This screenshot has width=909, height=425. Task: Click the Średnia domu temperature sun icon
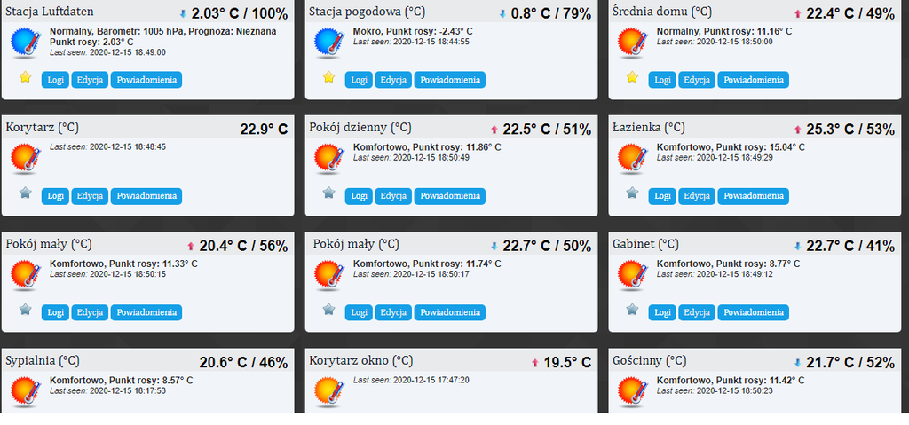click(x=633, y=43)
